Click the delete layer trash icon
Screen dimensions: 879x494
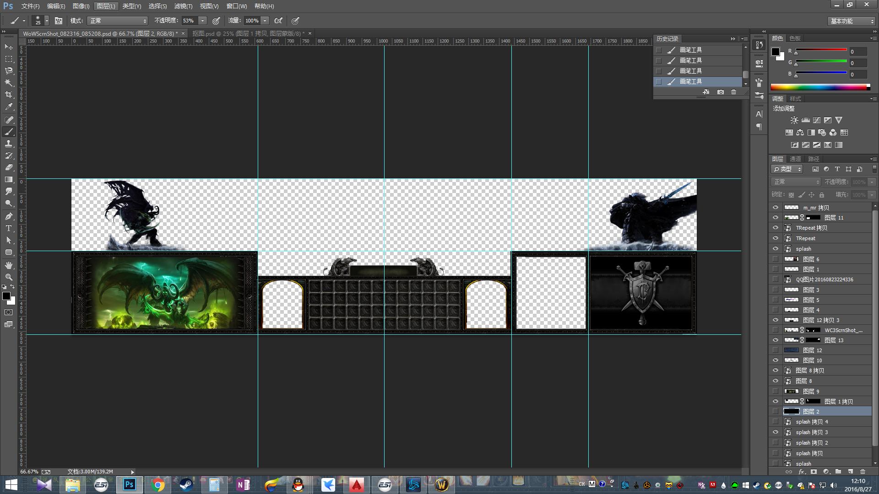pos(863,472)
